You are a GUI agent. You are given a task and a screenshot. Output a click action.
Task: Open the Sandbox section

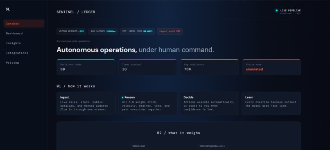pos(24,24)
